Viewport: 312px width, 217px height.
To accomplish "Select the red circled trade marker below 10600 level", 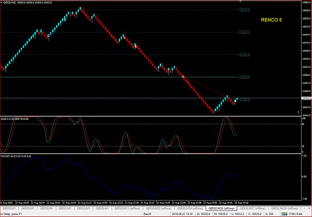I will [125, 37].
